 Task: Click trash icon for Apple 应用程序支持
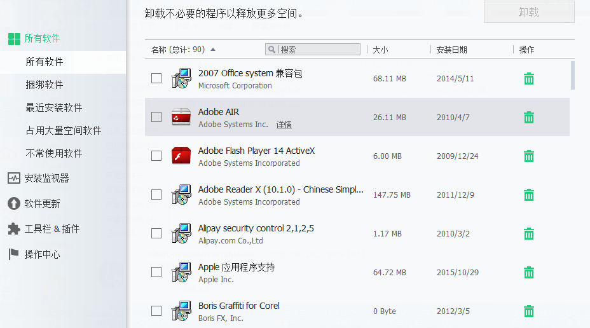tap(529, 272)
